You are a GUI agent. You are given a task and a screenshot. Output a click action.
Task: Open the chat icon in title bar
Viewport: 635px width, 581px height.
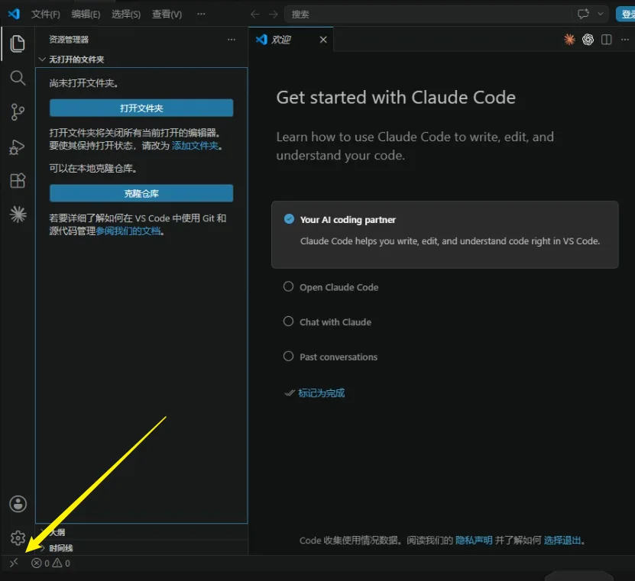(583, 15)
